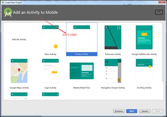Choose the Google AdMob Ads Activity thumbnail
167x117 pixels.
pyautogui.click(x=144, y=37)
